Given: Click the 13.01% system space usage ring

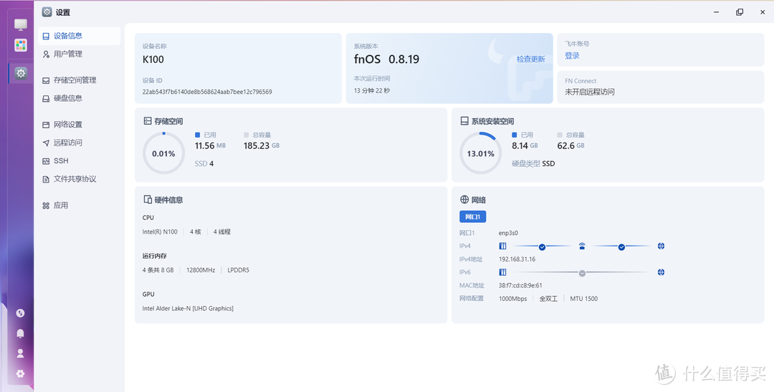Looking at the screenshot, I should coord(480,153).
